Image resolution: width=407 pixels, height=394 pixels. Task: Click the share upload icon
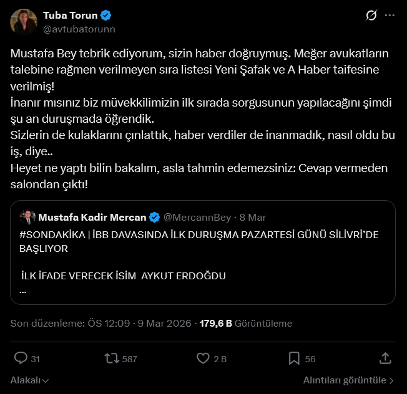(385, 358)
